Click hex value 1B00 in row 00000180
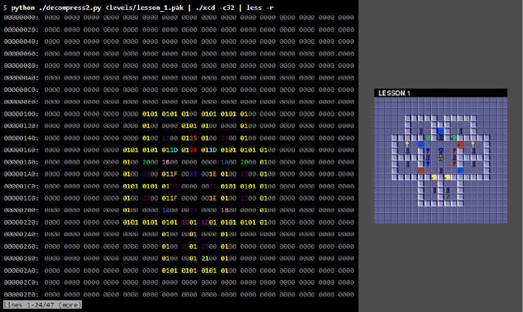 (x=170, y=162)
